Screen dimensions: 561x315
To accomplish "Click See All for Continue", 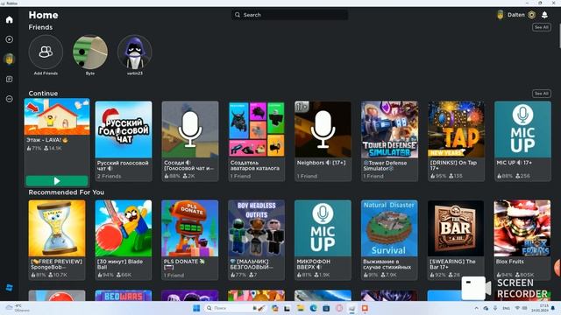I will [x=542, y=94].
